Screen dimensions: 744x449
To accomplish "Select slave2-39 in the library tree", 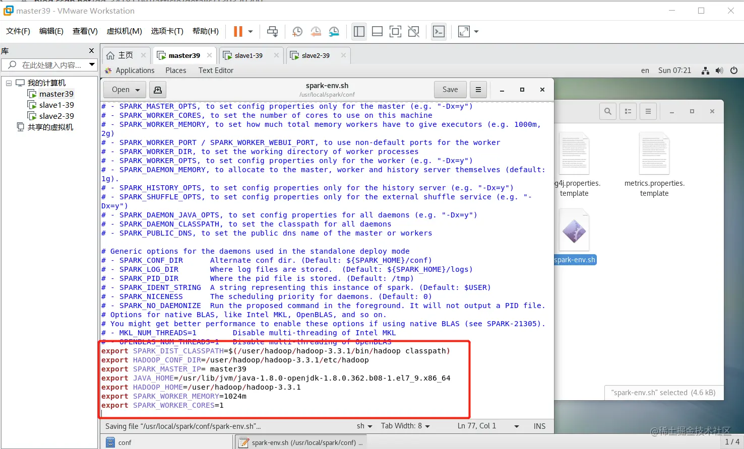I will pos(56,116).
